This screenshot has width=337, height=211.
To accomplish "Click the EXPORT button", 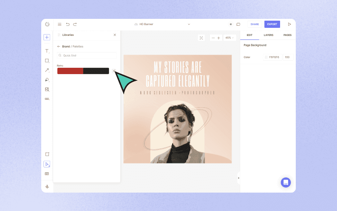I will tap(272, 24).
